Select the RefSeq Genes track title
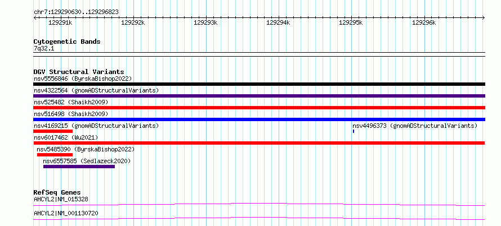The height and width of the screenshot is (226, 501). [57, 192]
